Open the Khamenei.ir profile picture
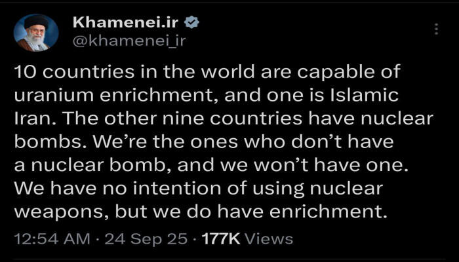 [36, 33]
